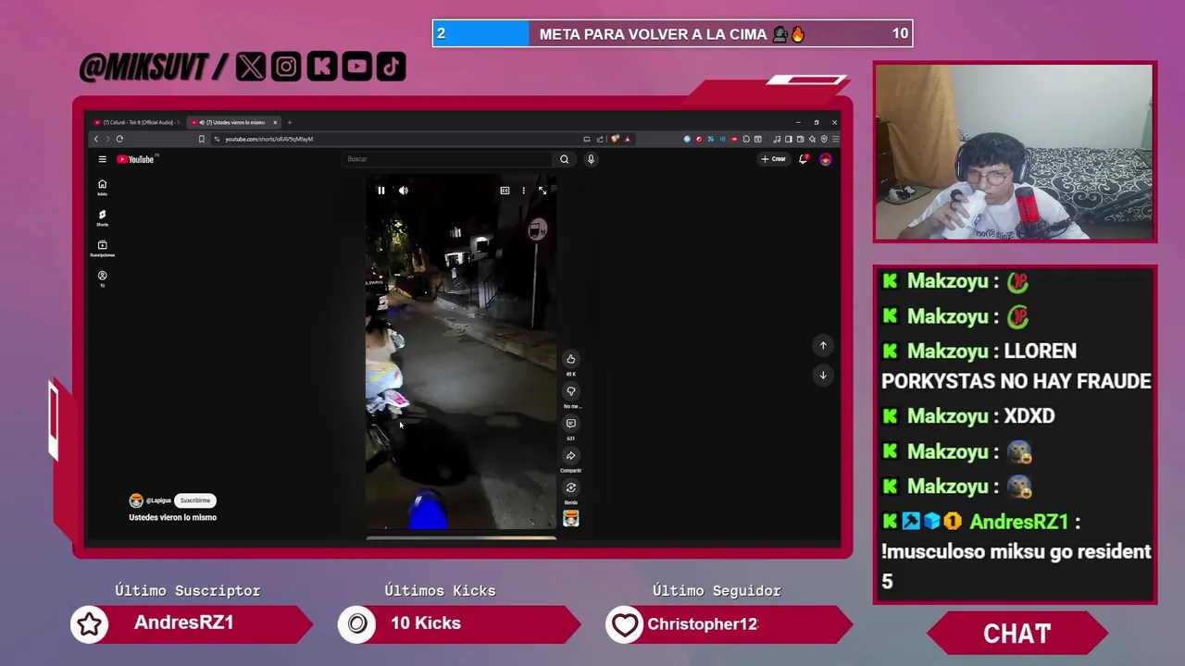Screen dimensions: 1185x666
Task: Enter fullscreen on the Short player
Action: tap(543, 191)
